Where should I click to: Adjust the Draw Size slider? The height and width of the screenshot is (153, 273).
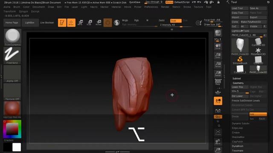coord(213,25)
